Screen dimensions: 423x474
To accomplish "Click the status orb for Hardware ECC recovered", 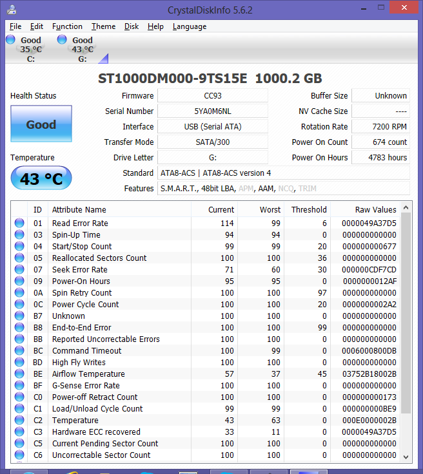I will [19, 431].
